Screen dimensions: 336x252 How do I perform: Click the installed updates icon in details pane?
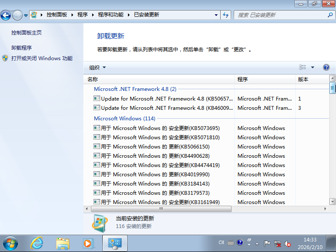pos(100,223)
